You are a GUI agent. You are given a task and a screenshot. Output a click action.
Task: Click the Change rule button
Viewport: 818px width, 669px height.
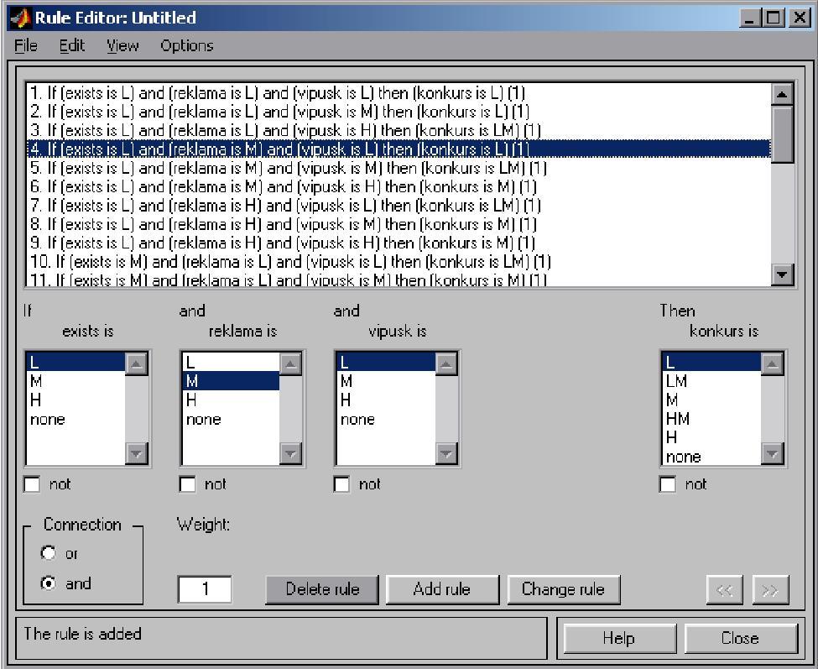[562, 589]
